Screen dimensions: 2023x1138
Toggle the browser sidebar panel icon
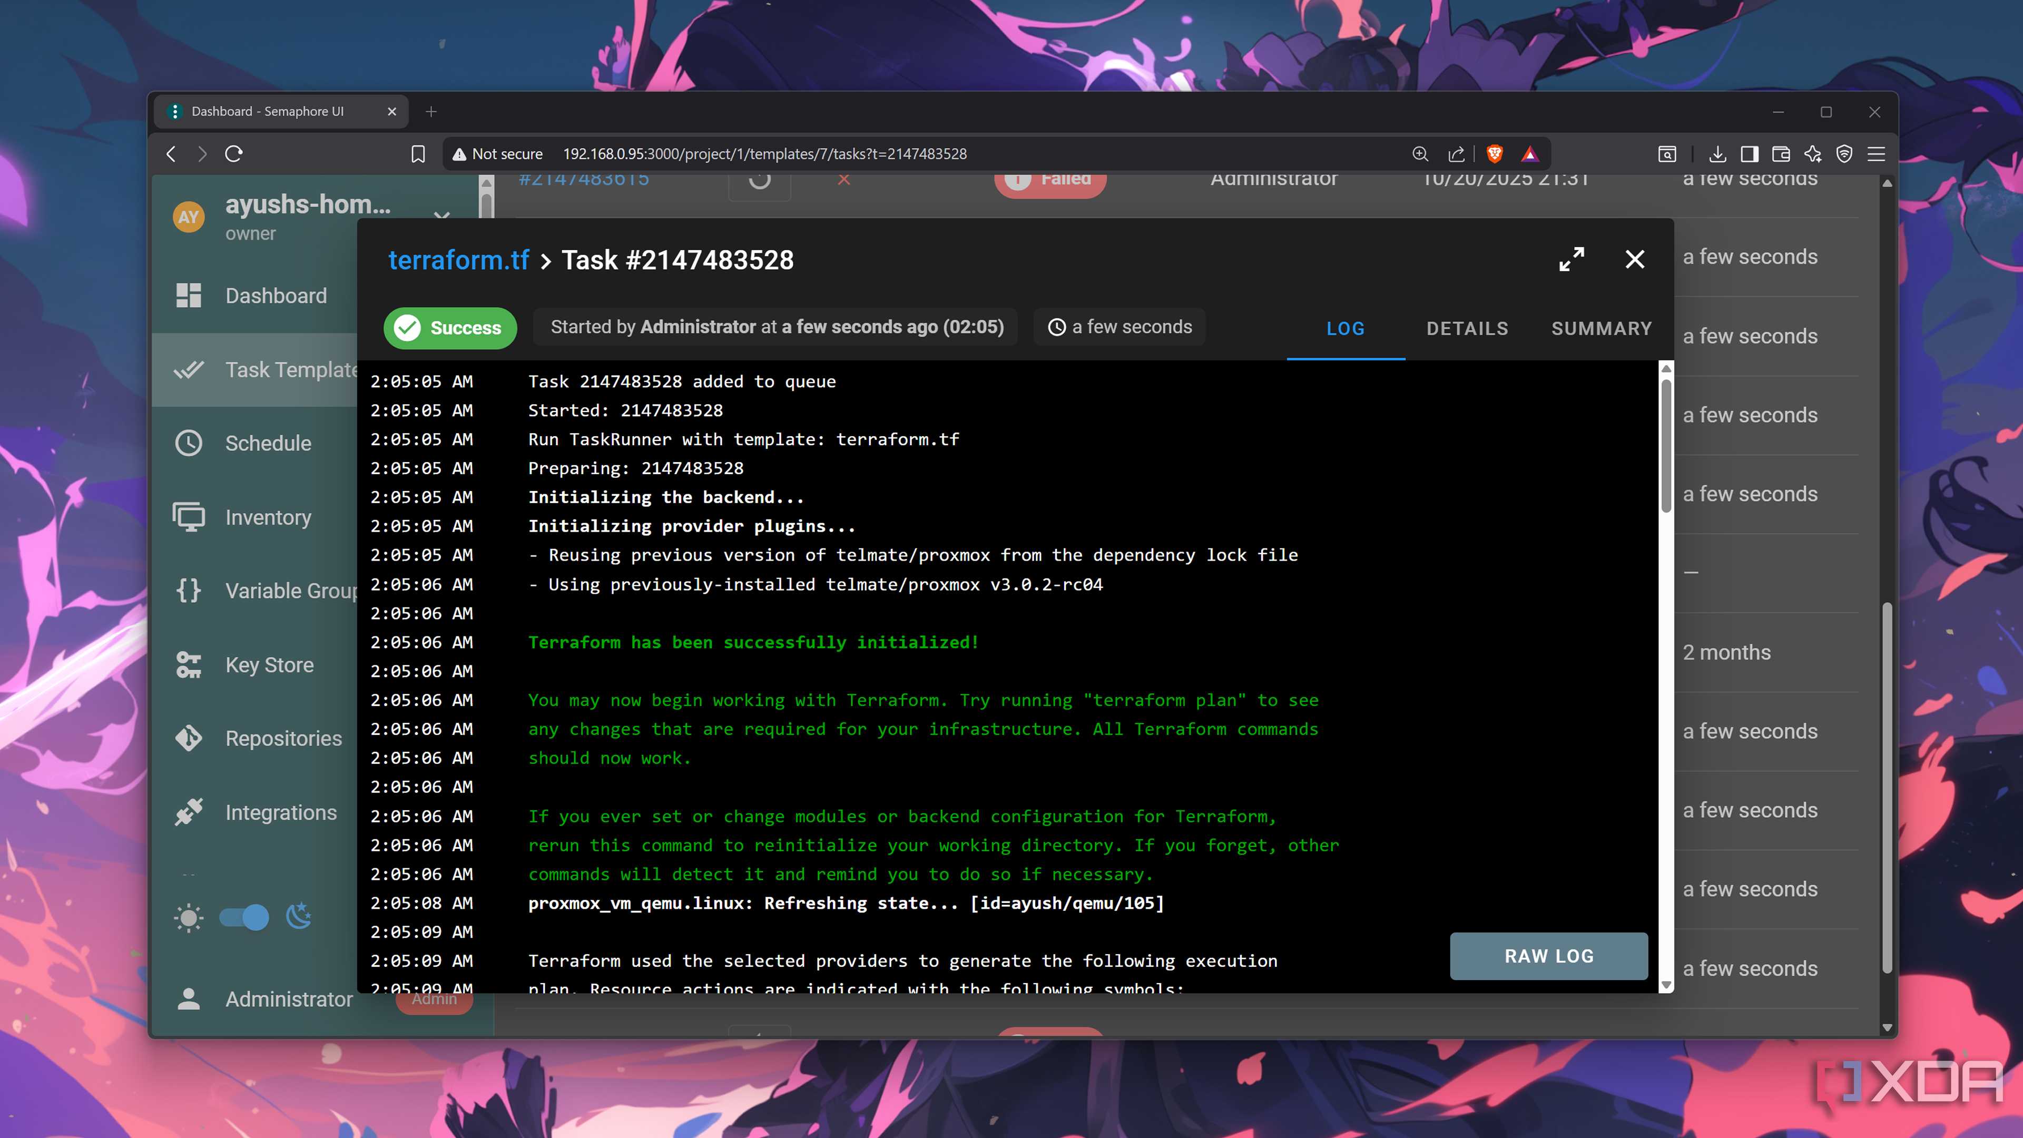pyautogui.click(x=1749, y=154)
